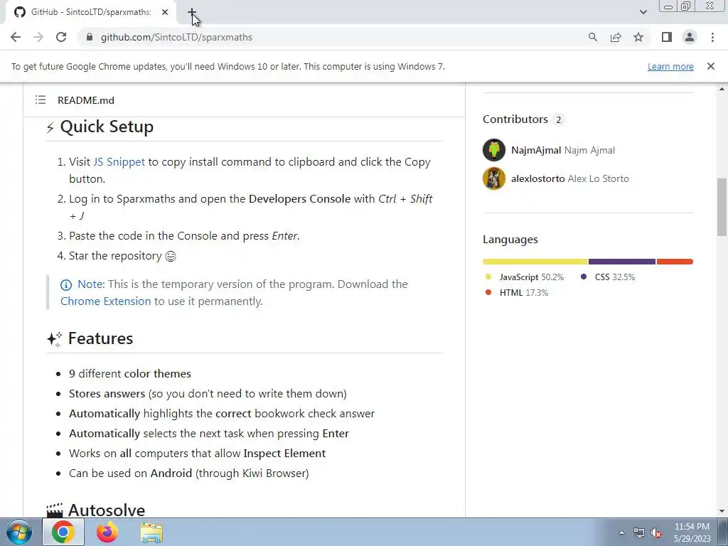Click the 'Stores answers' list item
Image resolution: width=728 pixels, height=546 pixels.
pos(208,394)
